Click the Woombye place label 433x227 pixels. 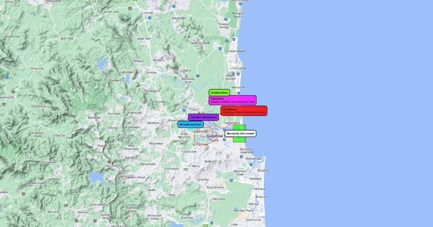[156, 143]
